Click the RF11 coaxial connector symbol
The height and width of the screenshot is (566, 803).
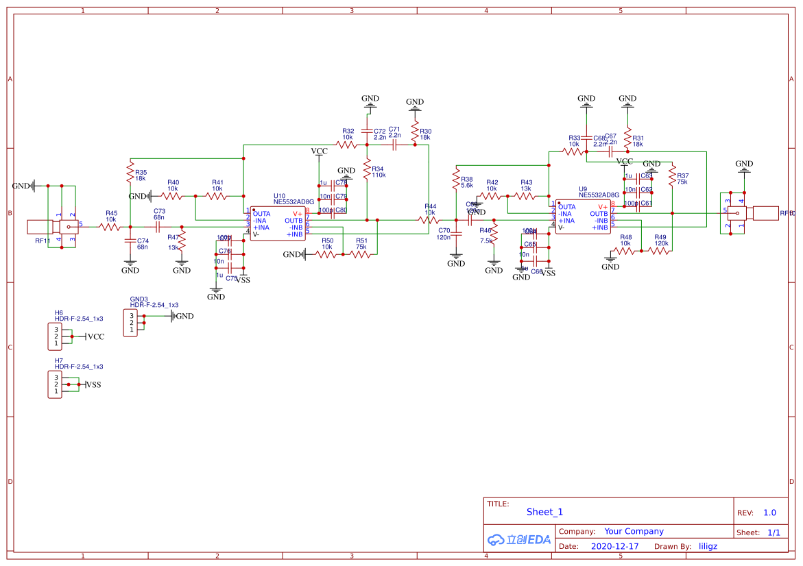point(53,227)
